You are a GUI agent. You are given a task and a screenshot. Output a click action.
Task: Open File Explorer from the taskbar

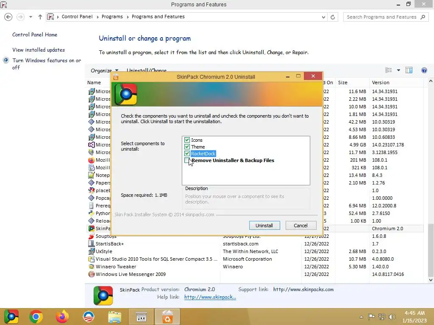coord(114,317)
